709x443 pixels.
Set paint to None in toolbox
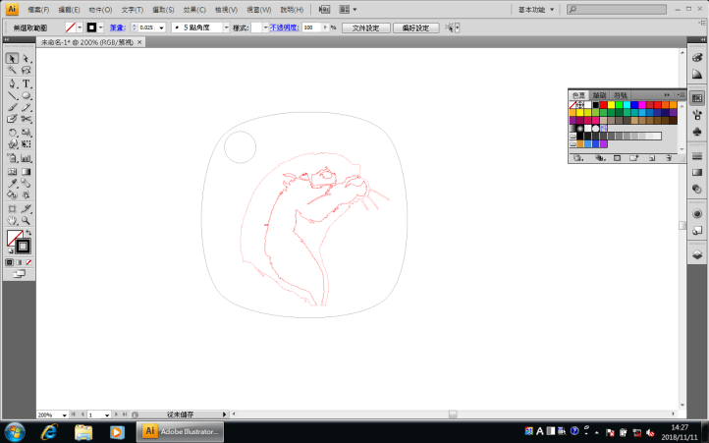[28, 262]
